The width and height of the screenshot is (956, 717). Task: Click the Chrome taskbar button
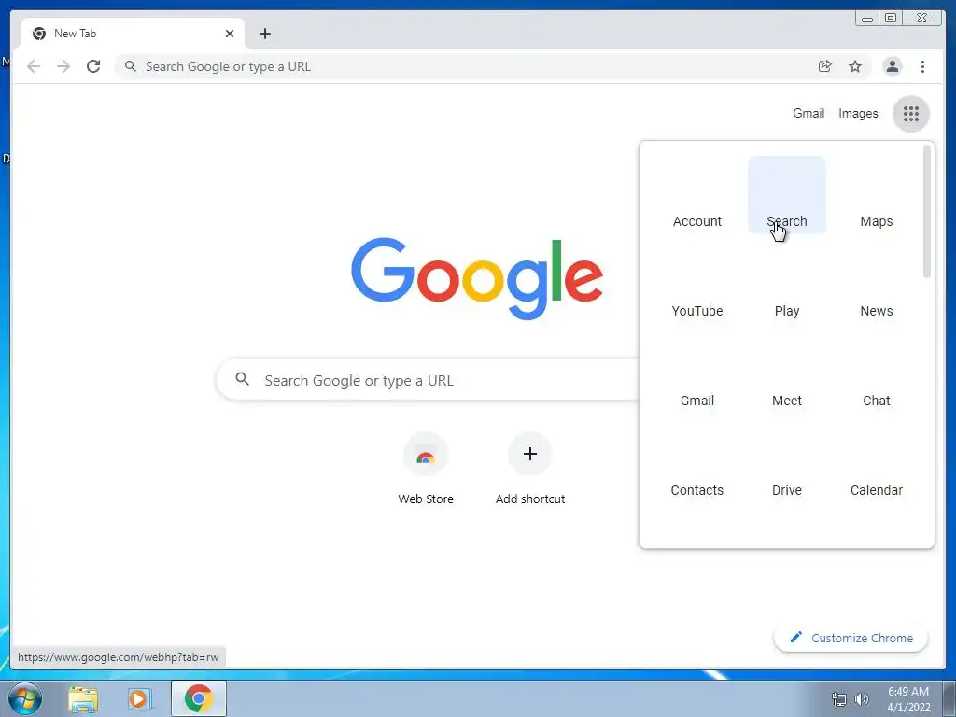click(x=198, y=698)
